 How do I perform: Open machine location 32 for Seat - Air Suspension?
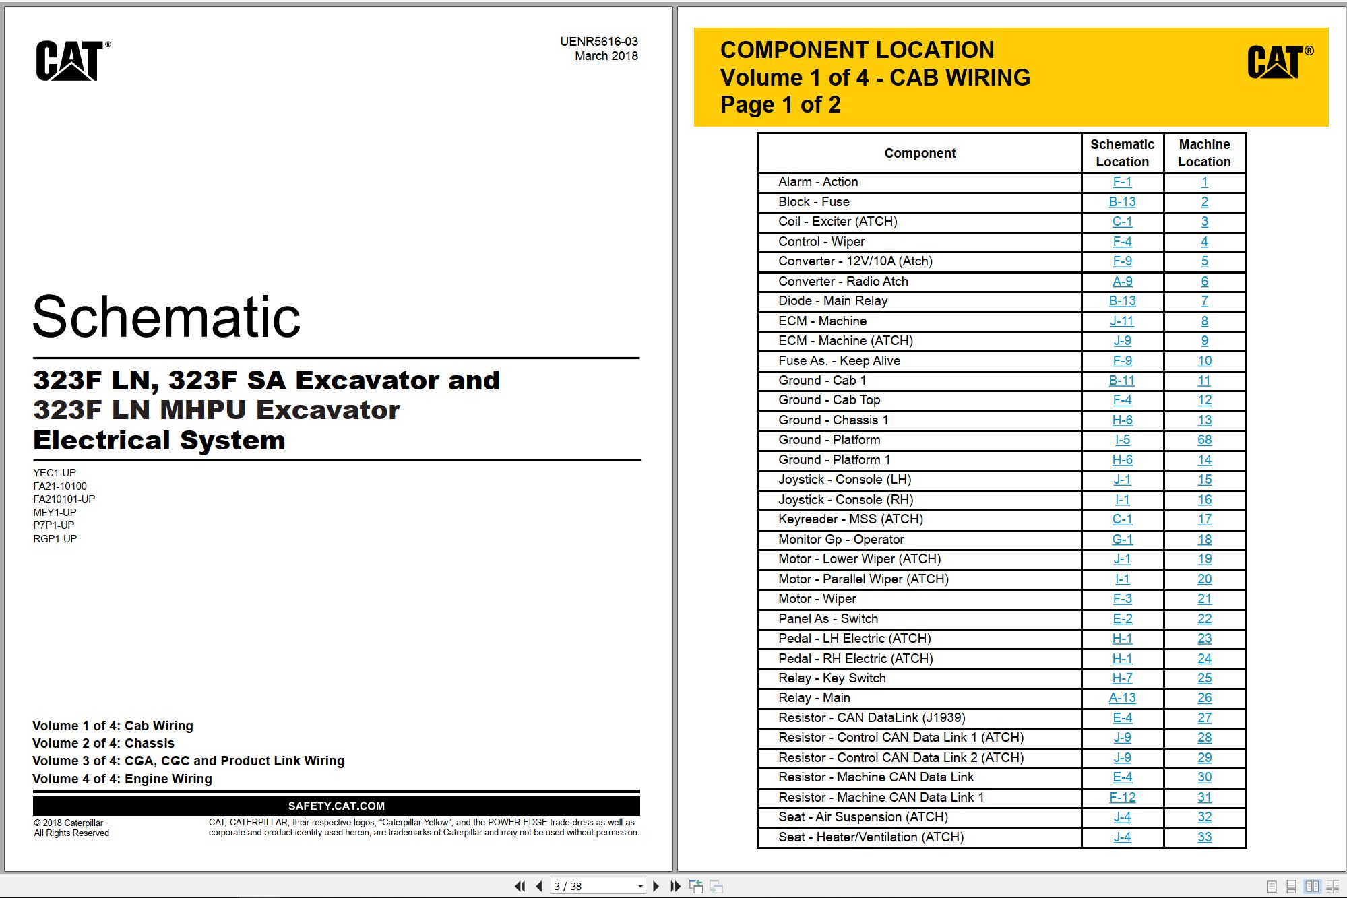(1204, 817)
